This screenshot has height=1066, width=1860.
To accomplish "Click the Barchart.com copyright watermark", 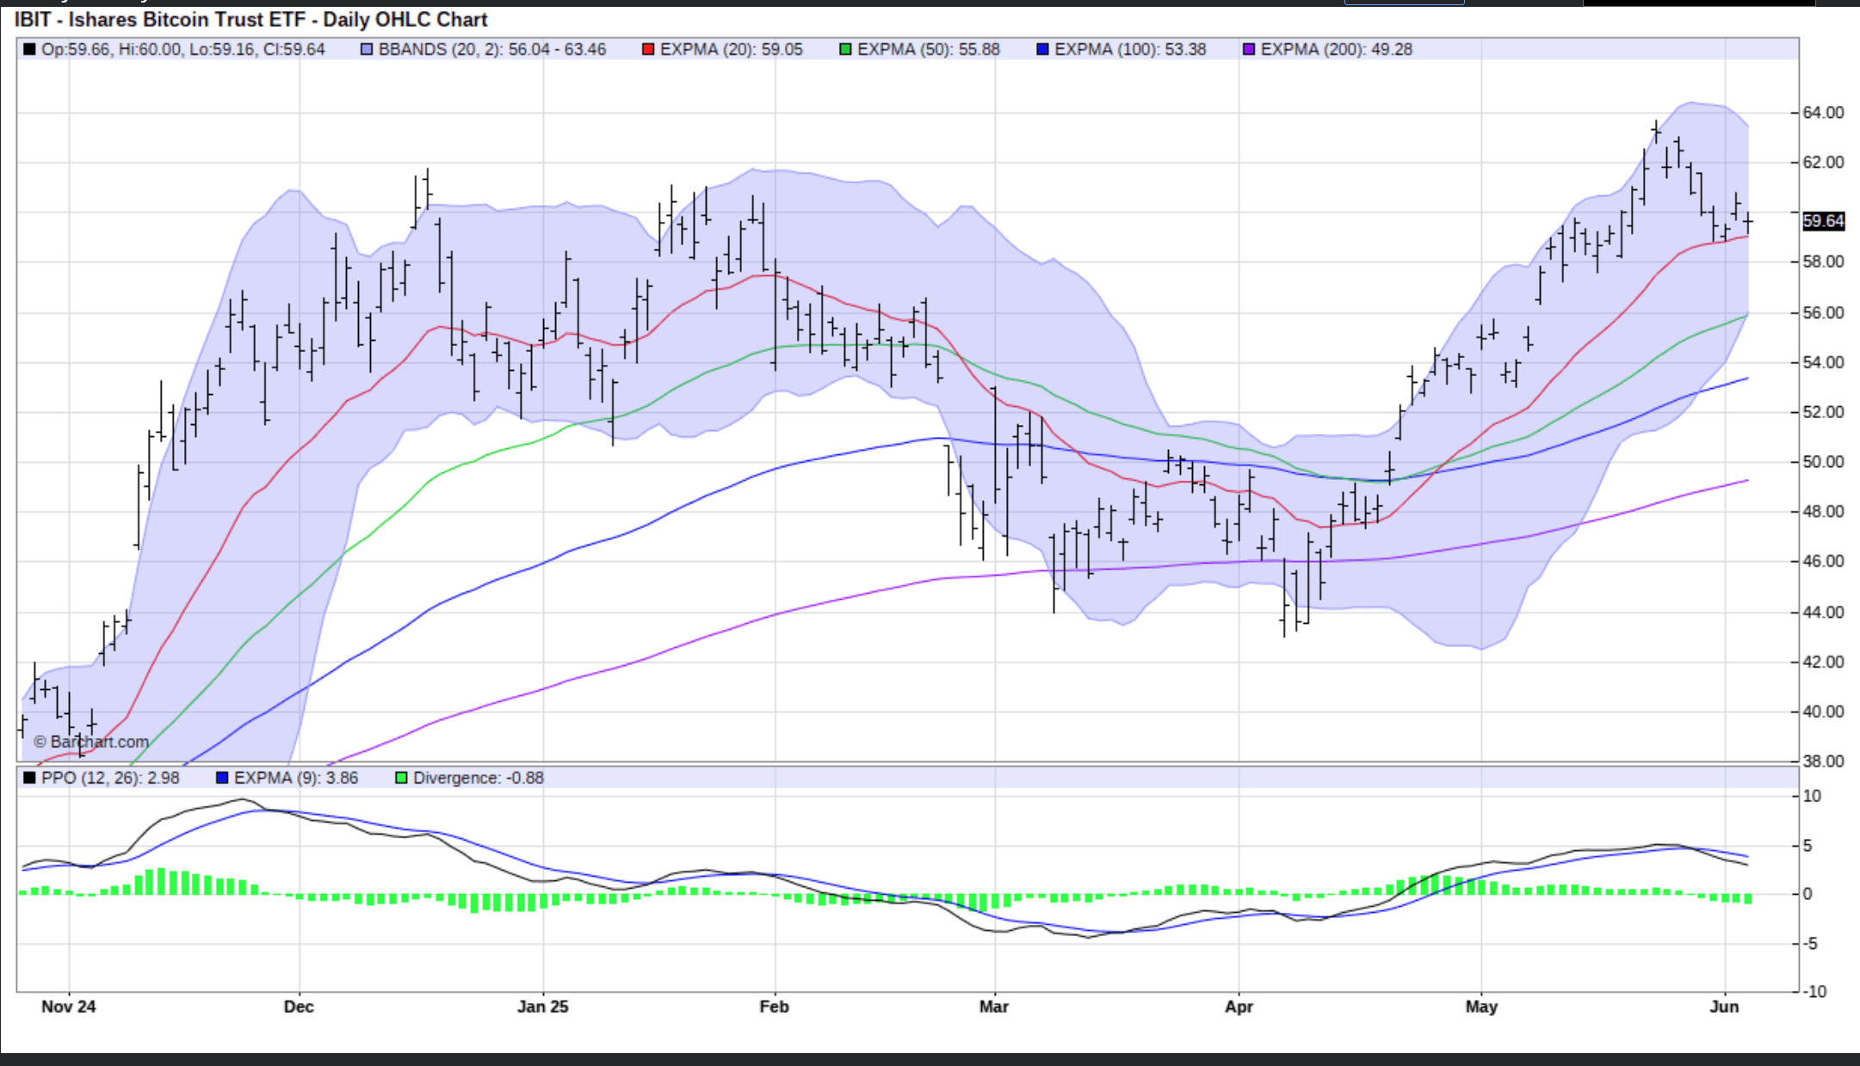I will point(91,742).
